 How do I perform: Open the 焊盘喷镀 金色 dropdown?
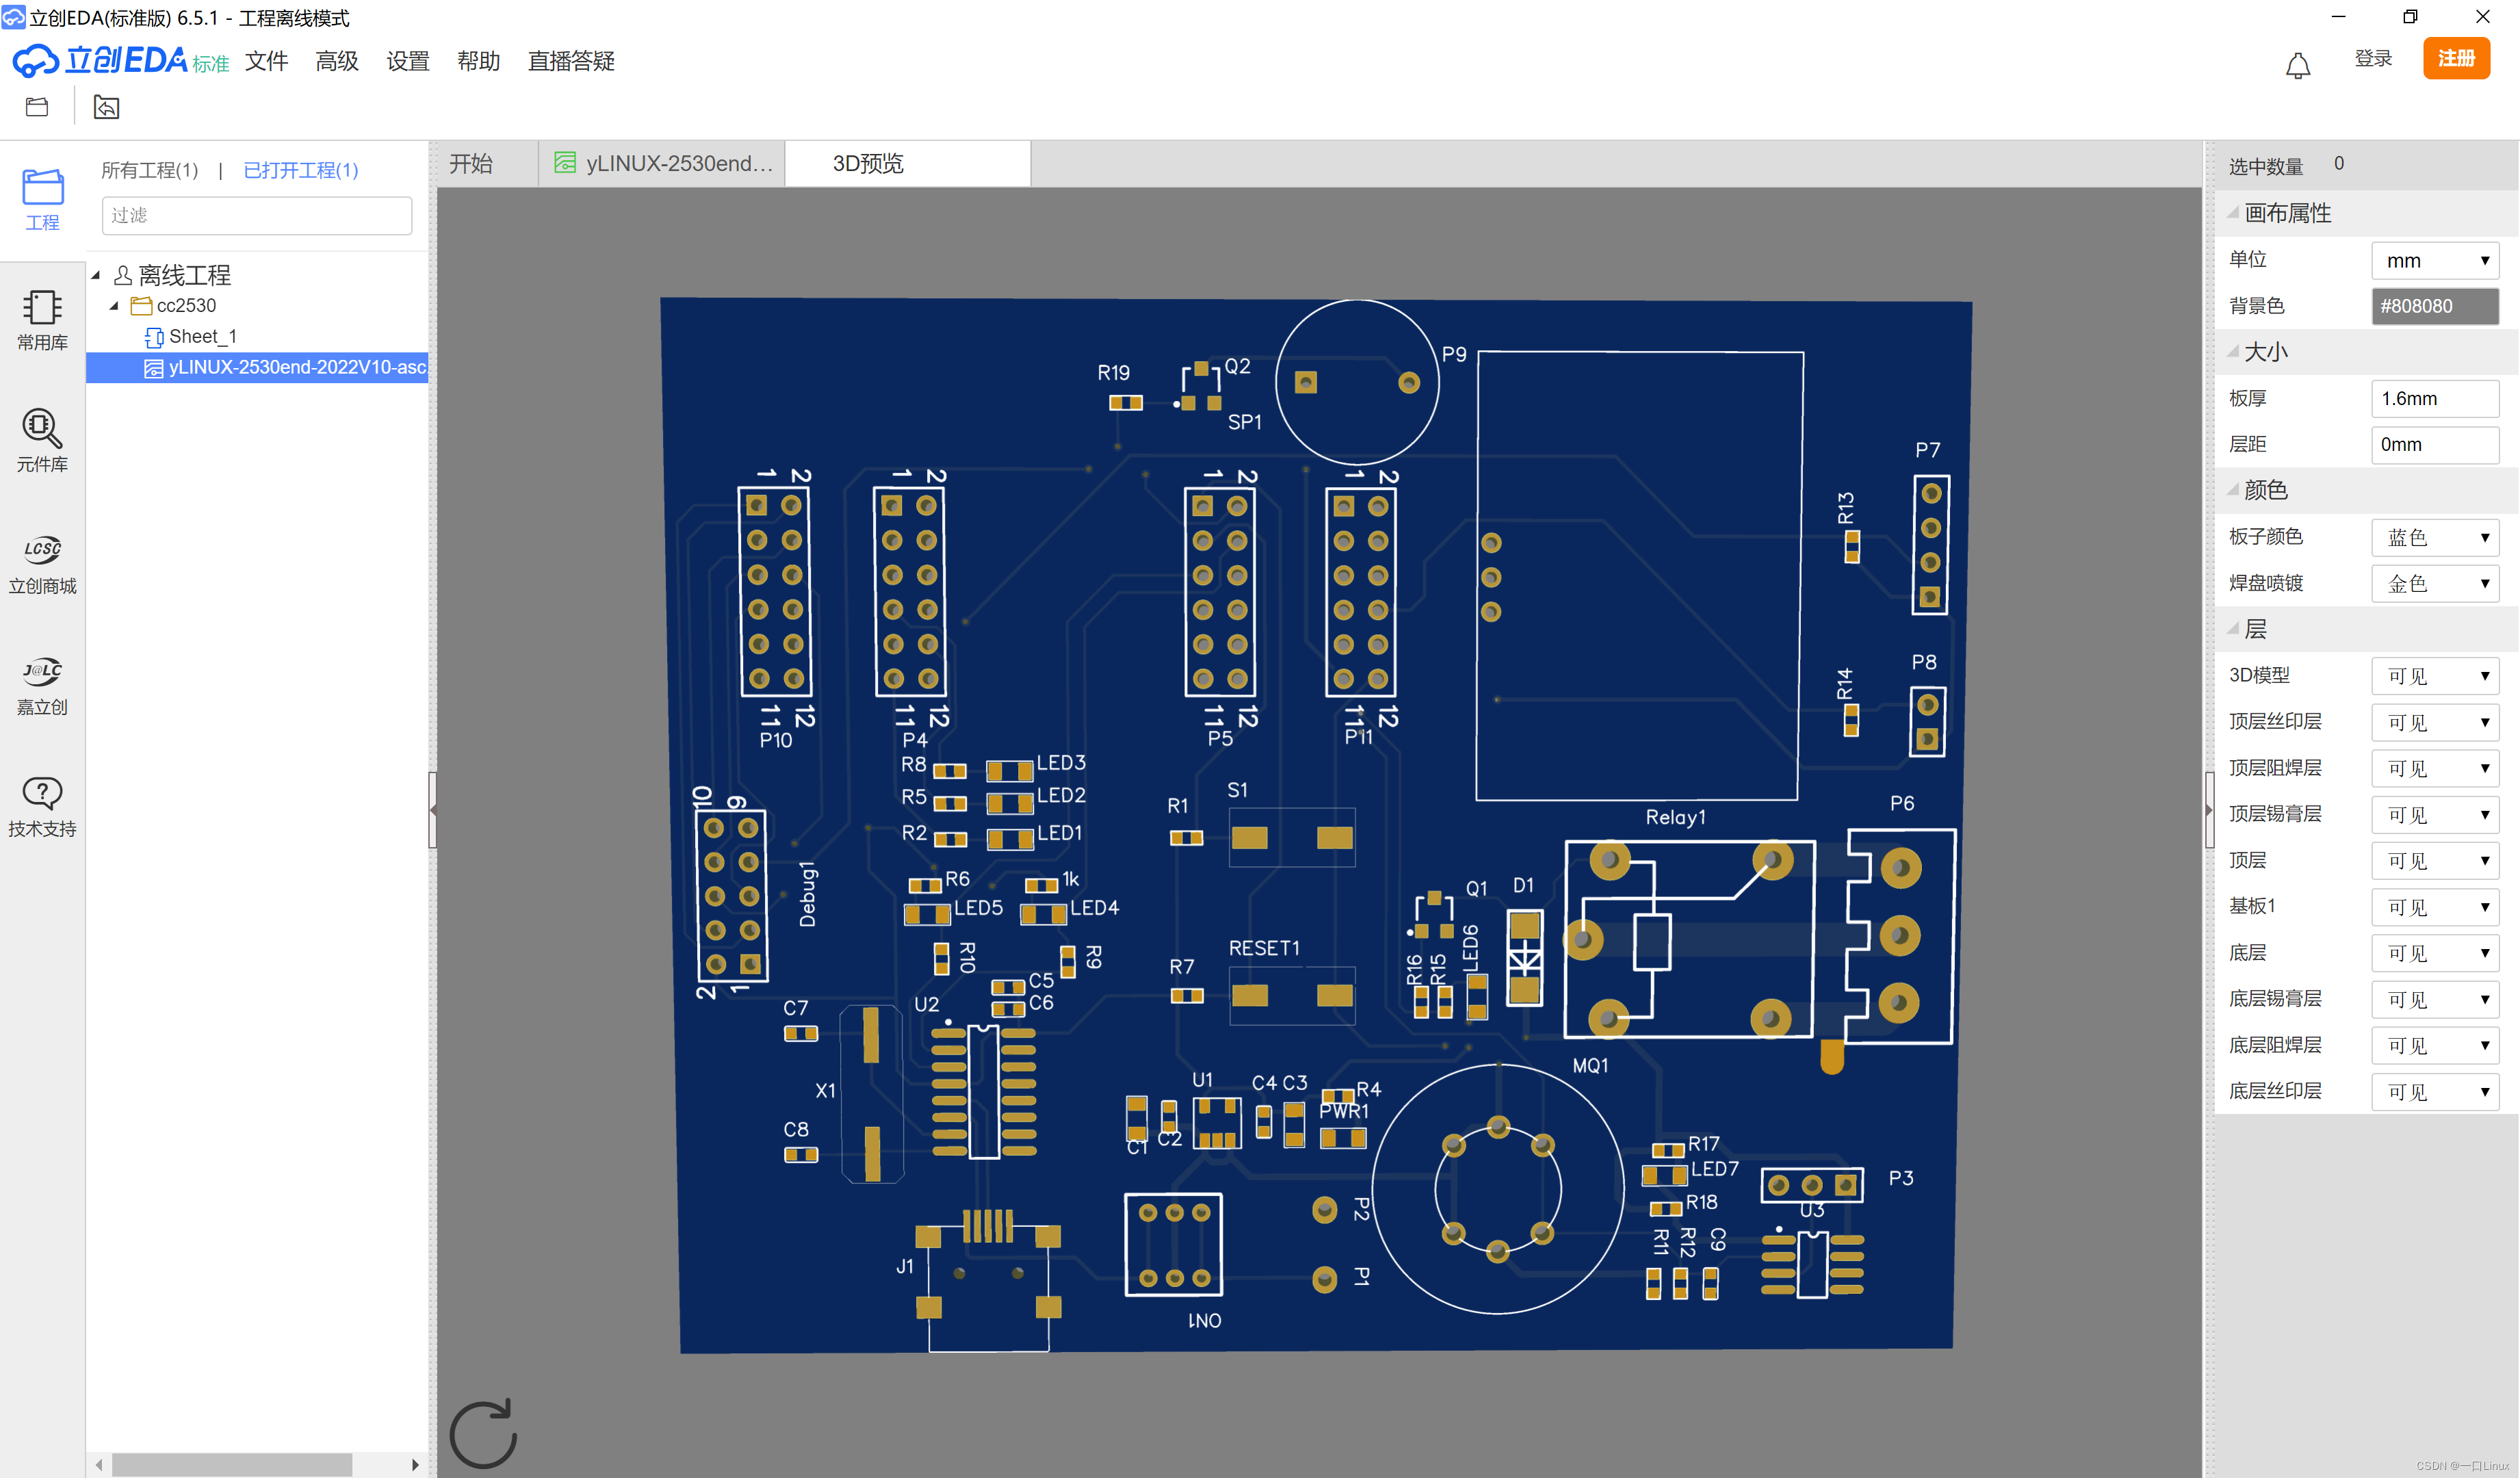tap(2435, 583)
